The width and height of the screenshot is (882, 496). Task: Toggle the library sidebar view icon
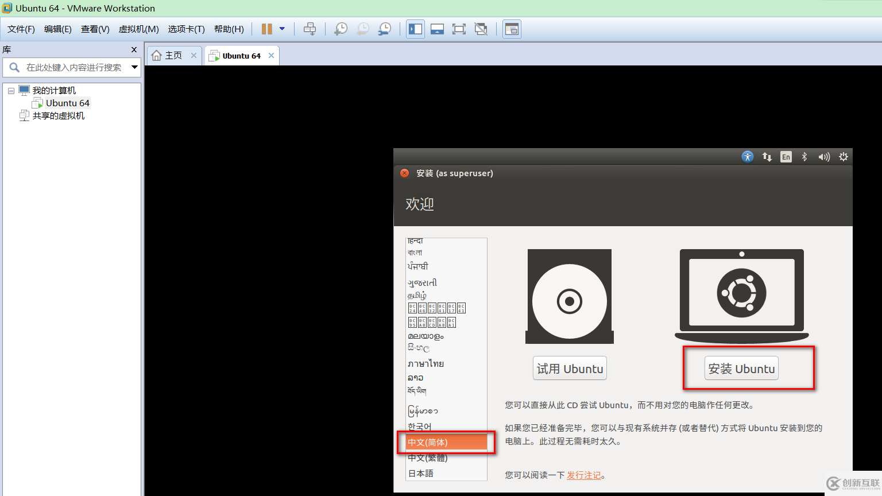(415, 29)
